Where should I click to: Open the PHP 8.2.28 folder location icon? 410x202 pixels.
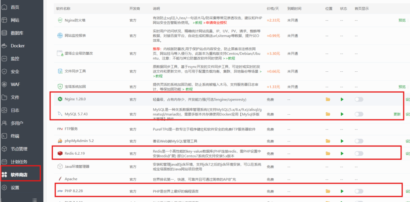(328, 191)
